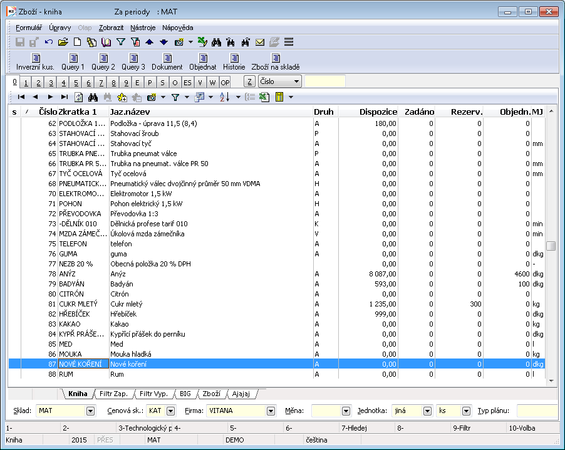
Task: Click the Z button beside Číslo
Action: (x=249, y=81)
